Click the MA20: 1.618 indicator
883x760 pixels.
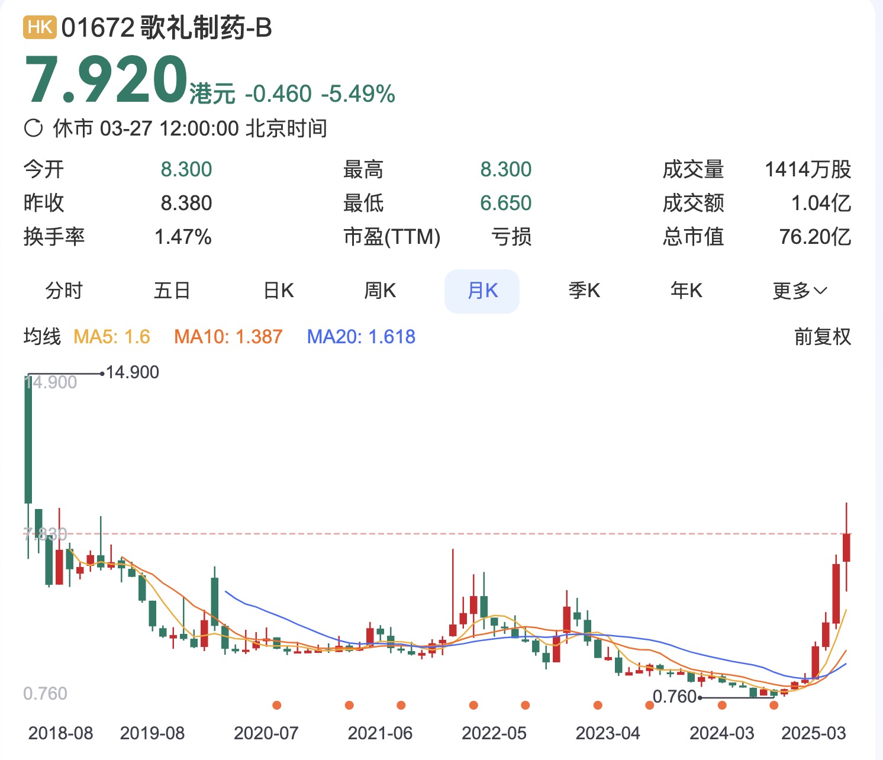pos(361,337)
